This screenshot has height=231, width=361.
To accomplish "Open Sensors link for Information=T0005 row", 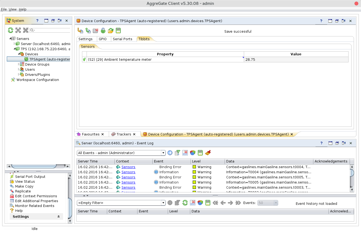I will [128, 182].
